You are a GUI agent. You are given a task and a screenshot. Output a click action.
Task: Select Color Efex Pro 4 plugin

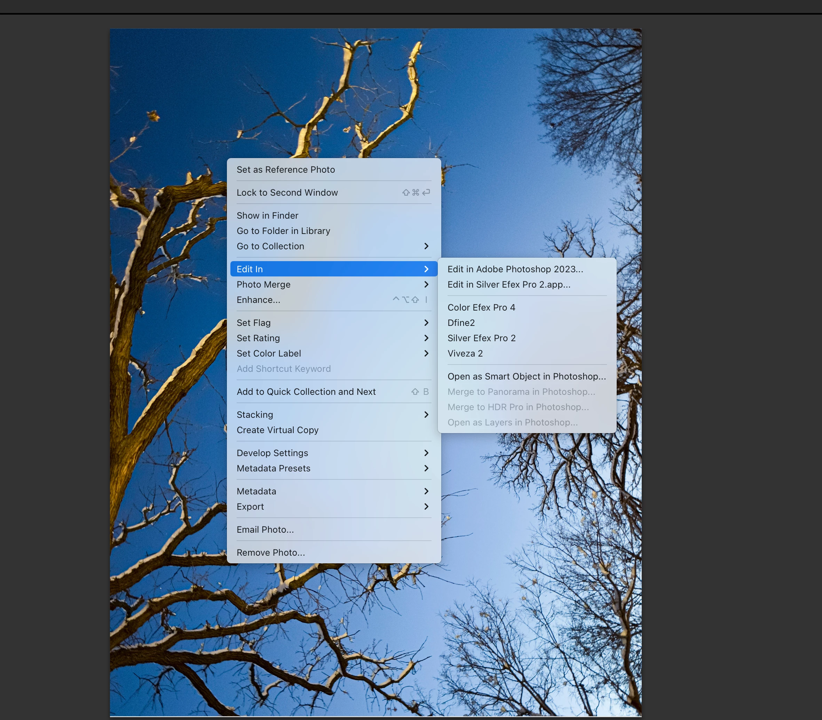(x=481, y=307)
